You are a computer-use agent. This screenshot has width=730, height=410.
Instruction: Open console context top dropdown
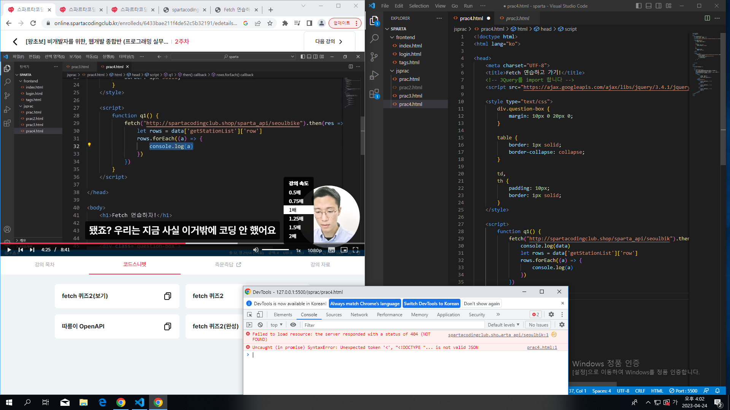tap(276, 325)
